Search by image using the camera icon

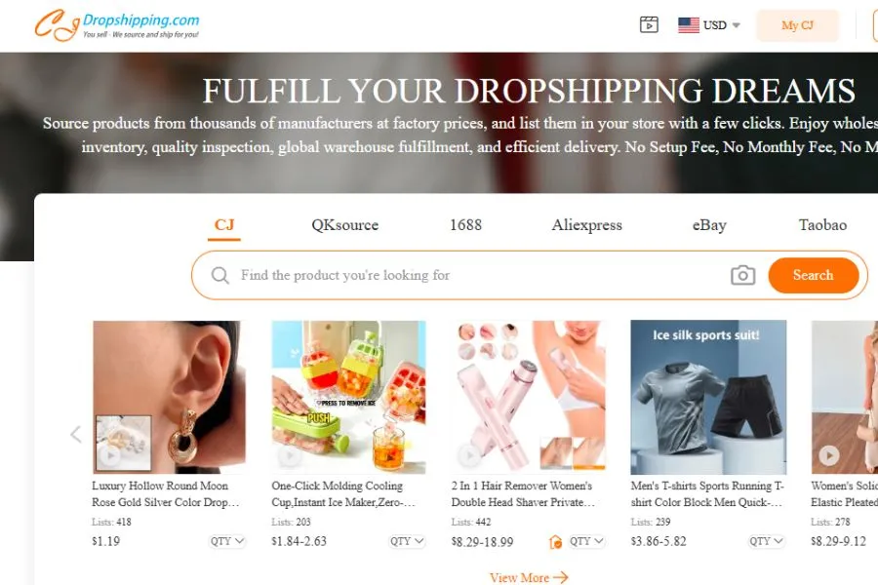point(742,275)
